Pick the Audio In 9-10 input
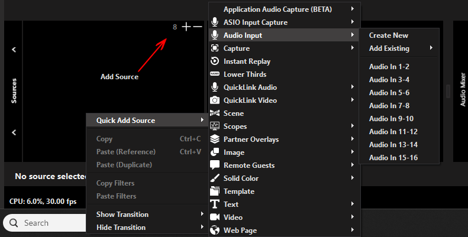The height and width of the screenshot is (237, 468). [399, 119]
